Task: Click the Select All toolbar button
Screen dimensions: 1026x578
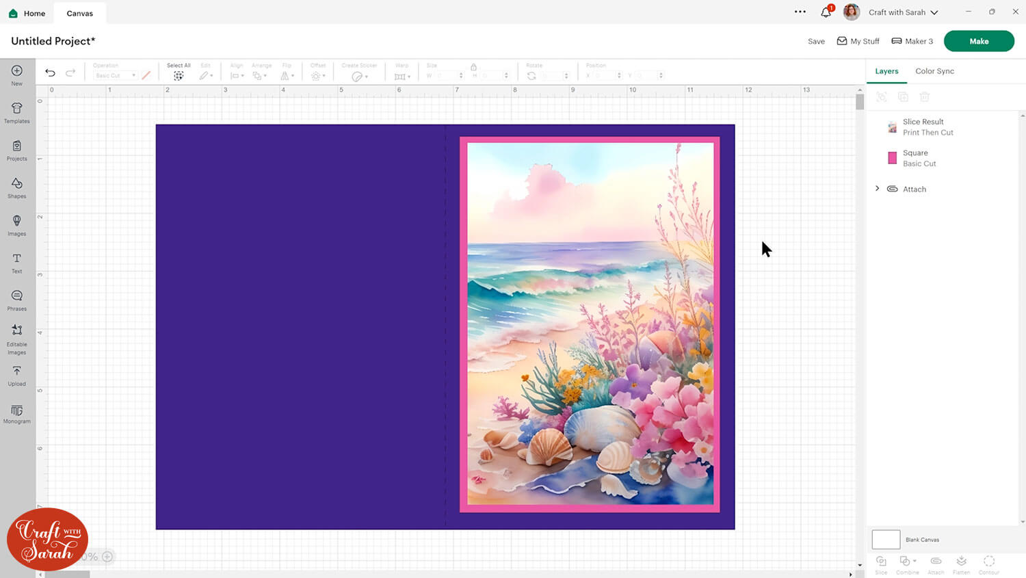Action: pyautogui.click(x=179, y=73)
